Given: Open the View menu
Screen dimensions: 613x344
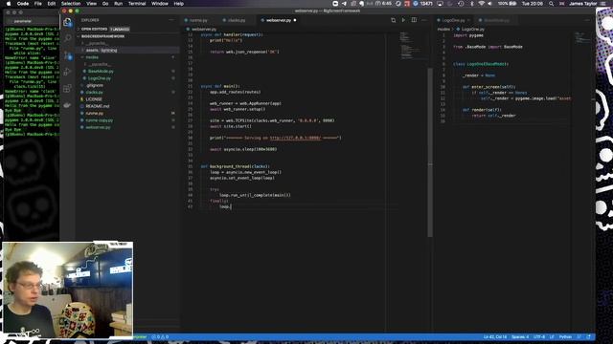Looking at the screenshot, I should [92, 4].
